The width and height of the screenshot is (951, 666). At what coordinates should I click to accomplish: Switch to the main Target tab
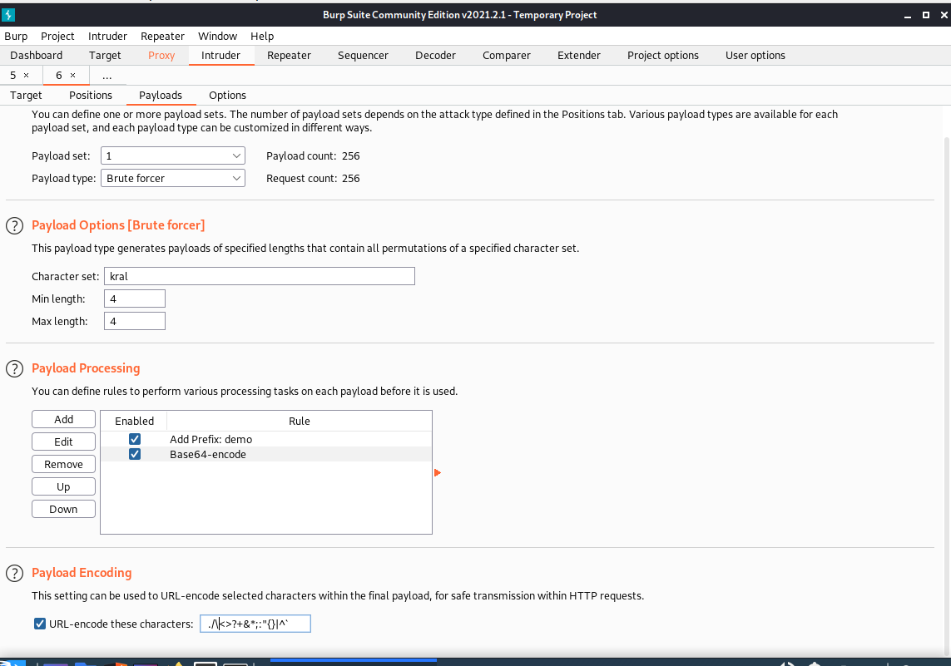tap(105, 55)
